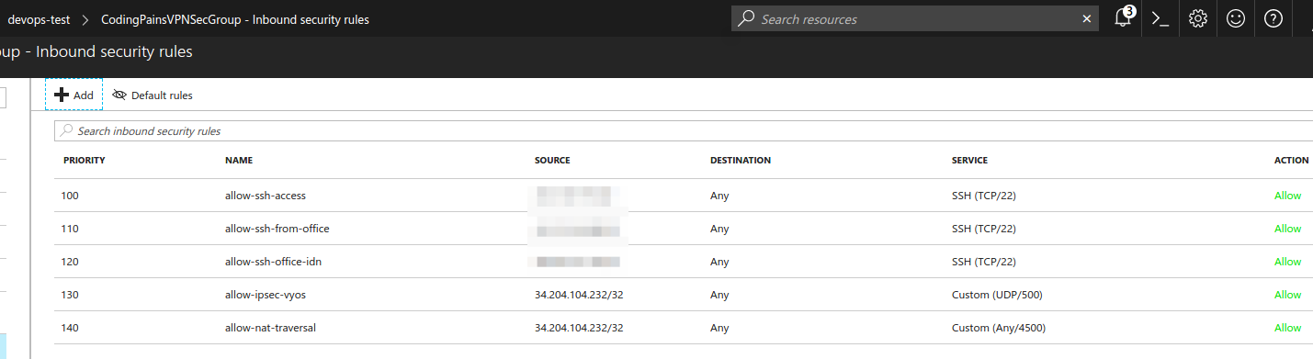This screenshot has width=1313, height=359.
Task: Click the search magnifier in Search resources
Action: pos(747,18)
